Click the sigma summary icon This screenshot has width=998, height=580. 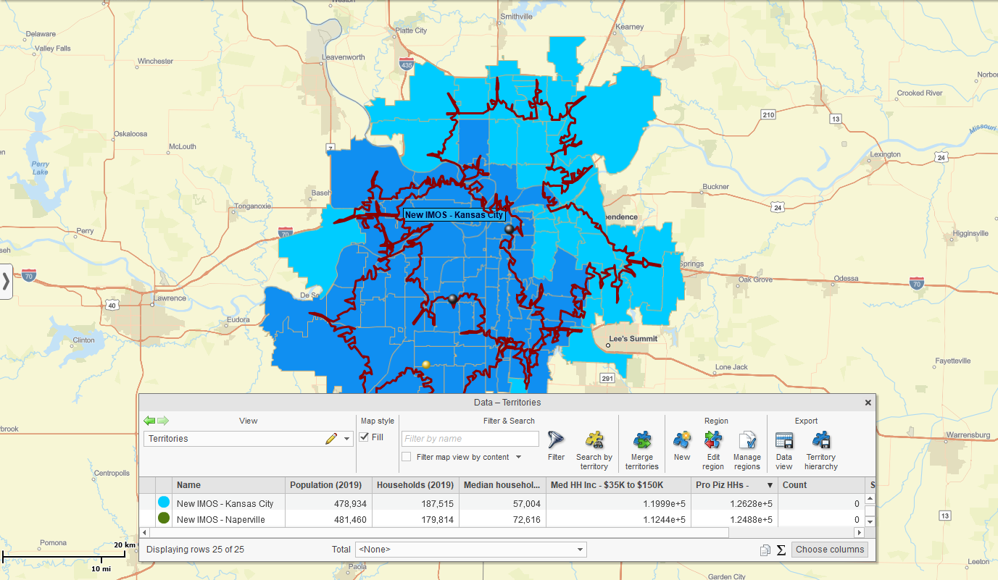click(780, 550)
